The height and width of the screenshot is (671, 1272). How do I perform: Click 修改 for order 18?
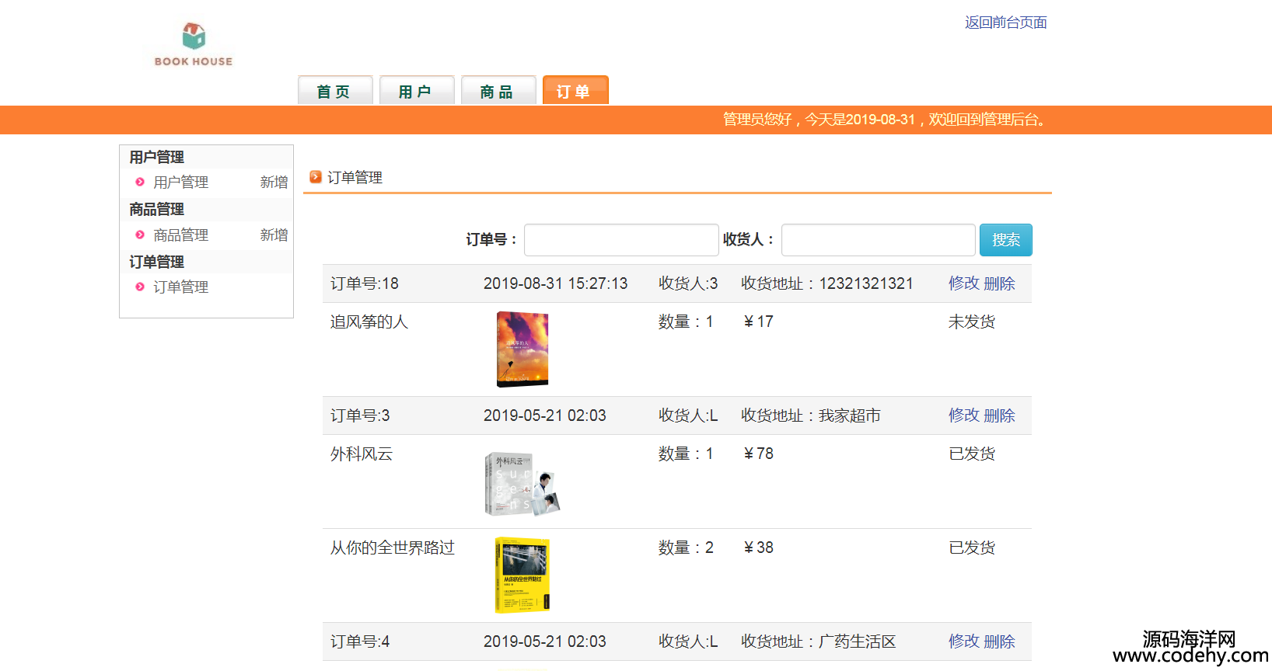pos(963,283)
